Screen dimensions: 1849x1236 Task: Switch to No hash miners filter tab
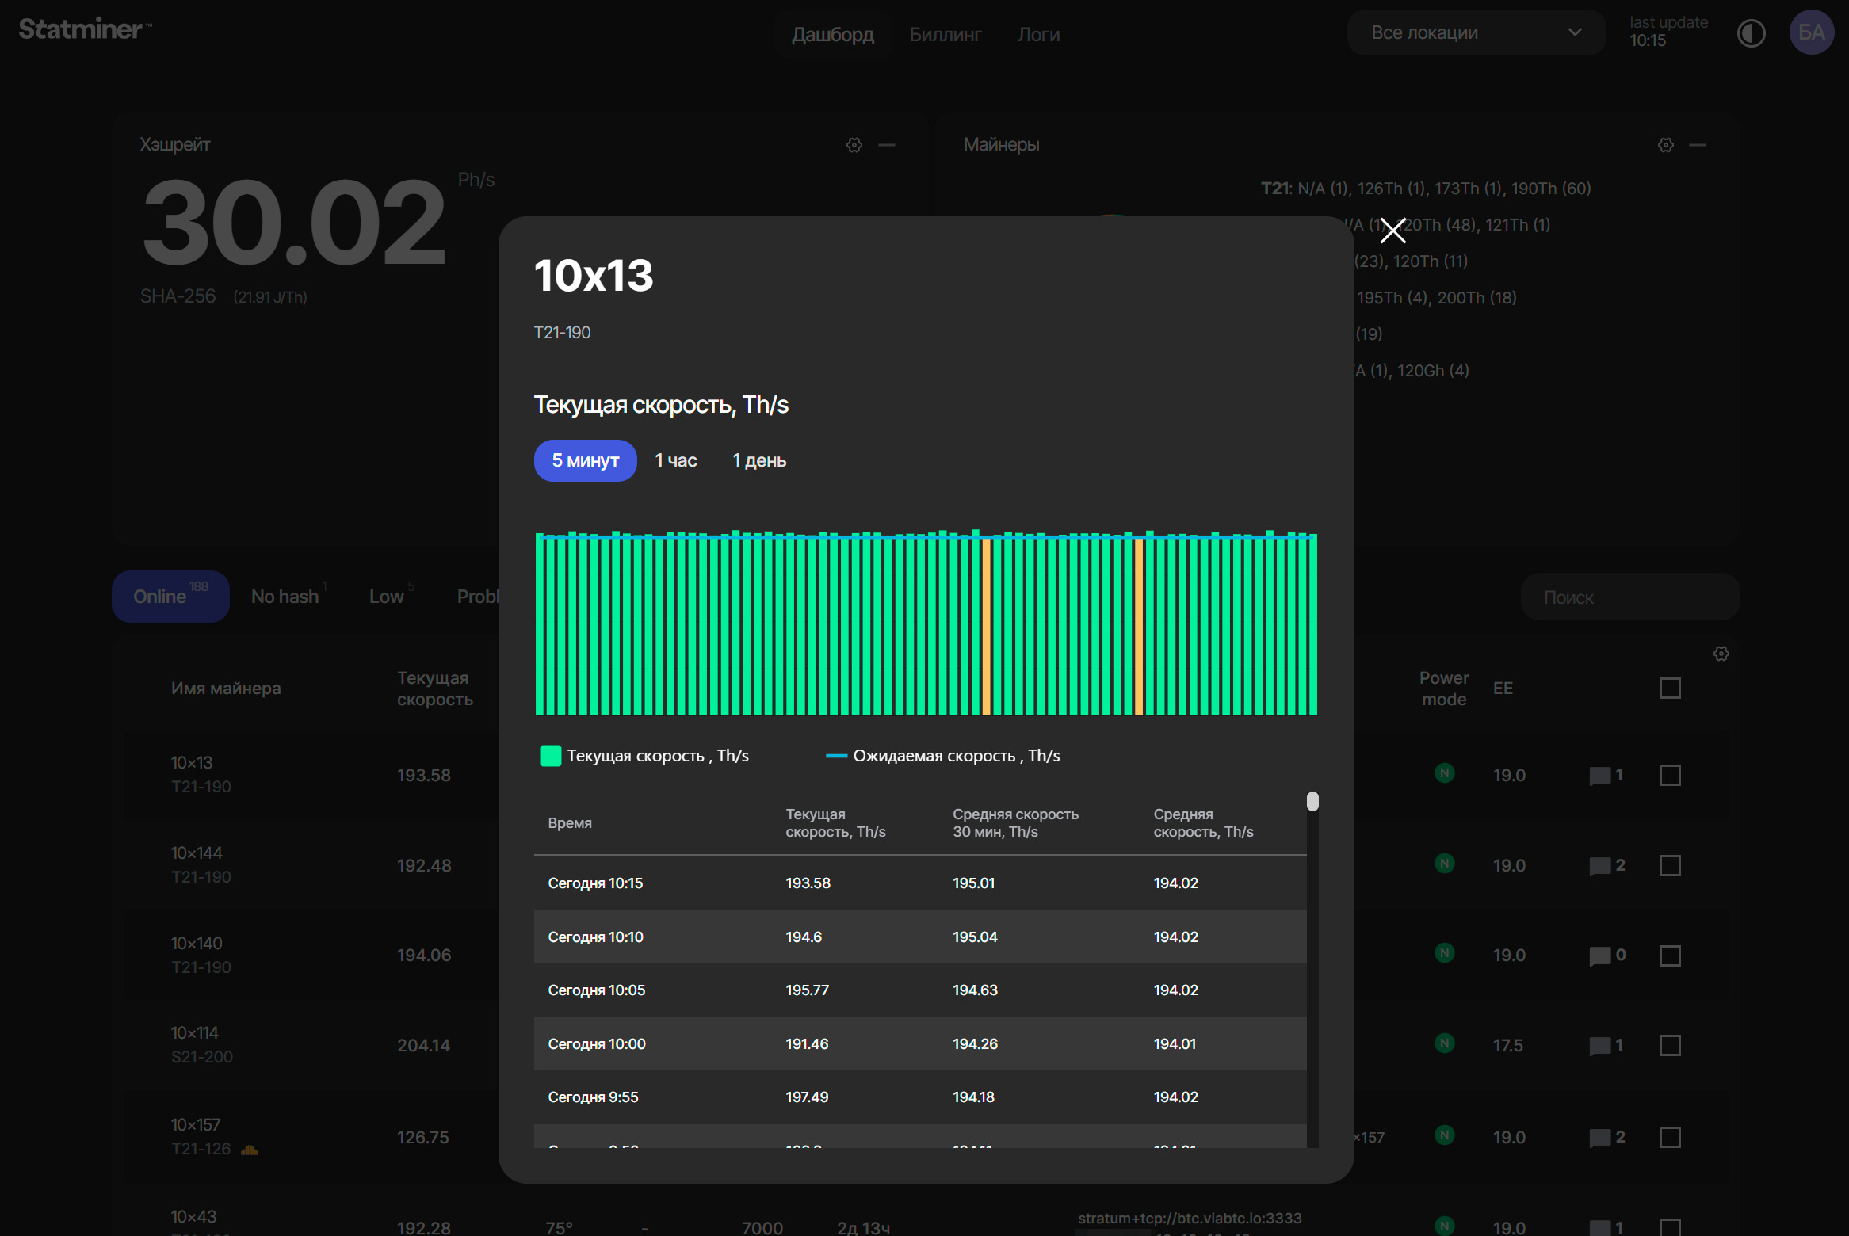click(x=287, y=596)
